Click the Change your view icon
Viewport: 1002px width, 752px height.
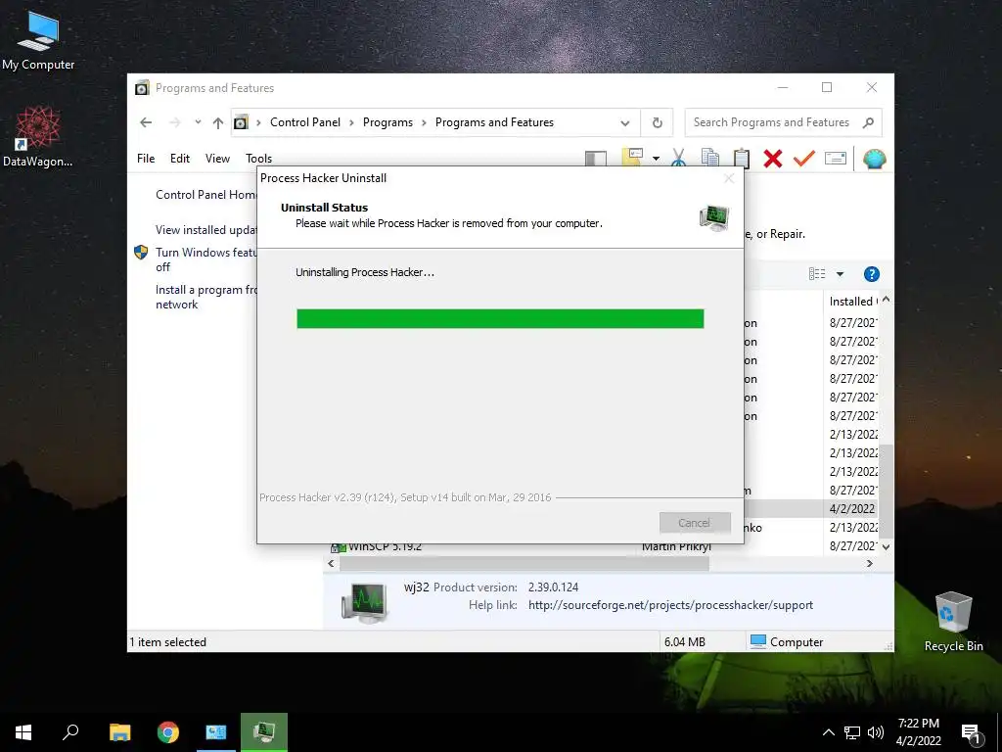[817, 274]
